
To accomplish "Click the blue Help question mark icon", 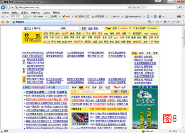I will pyautogui.click(x=160, y=16).
